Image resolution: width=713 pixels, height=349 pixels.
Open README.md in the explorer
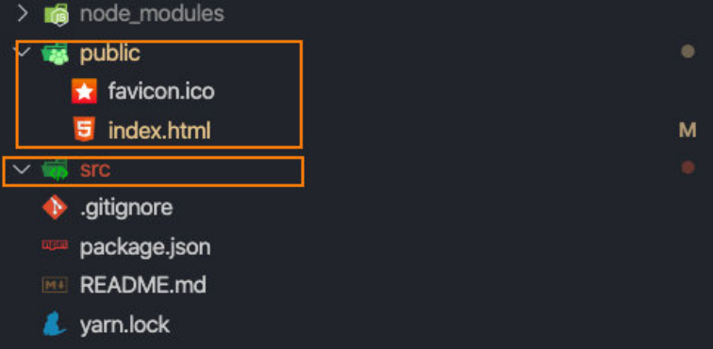[x=142, y=285]
